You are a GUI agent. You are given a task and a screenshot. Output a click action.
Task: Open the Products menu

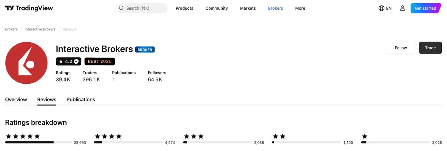[184, 8]
